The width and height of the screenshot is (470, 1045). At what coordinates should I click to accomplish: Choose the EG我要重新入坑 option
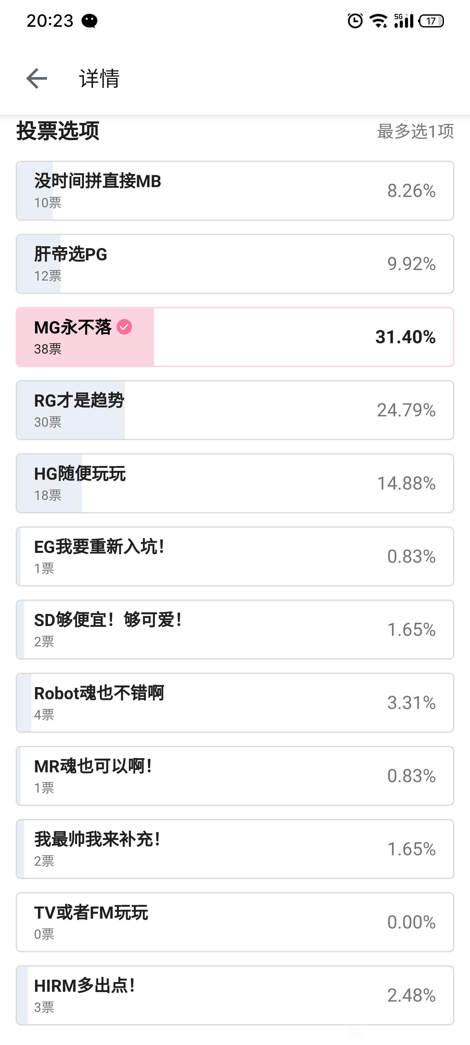(235, 556)
